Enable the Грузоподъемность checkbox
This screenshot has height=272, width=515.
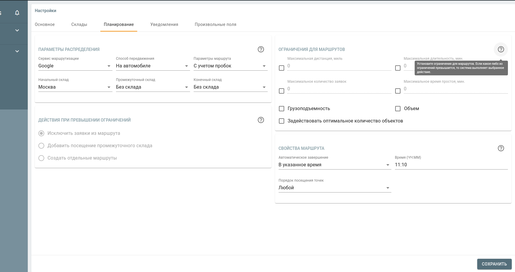[282, 109]
